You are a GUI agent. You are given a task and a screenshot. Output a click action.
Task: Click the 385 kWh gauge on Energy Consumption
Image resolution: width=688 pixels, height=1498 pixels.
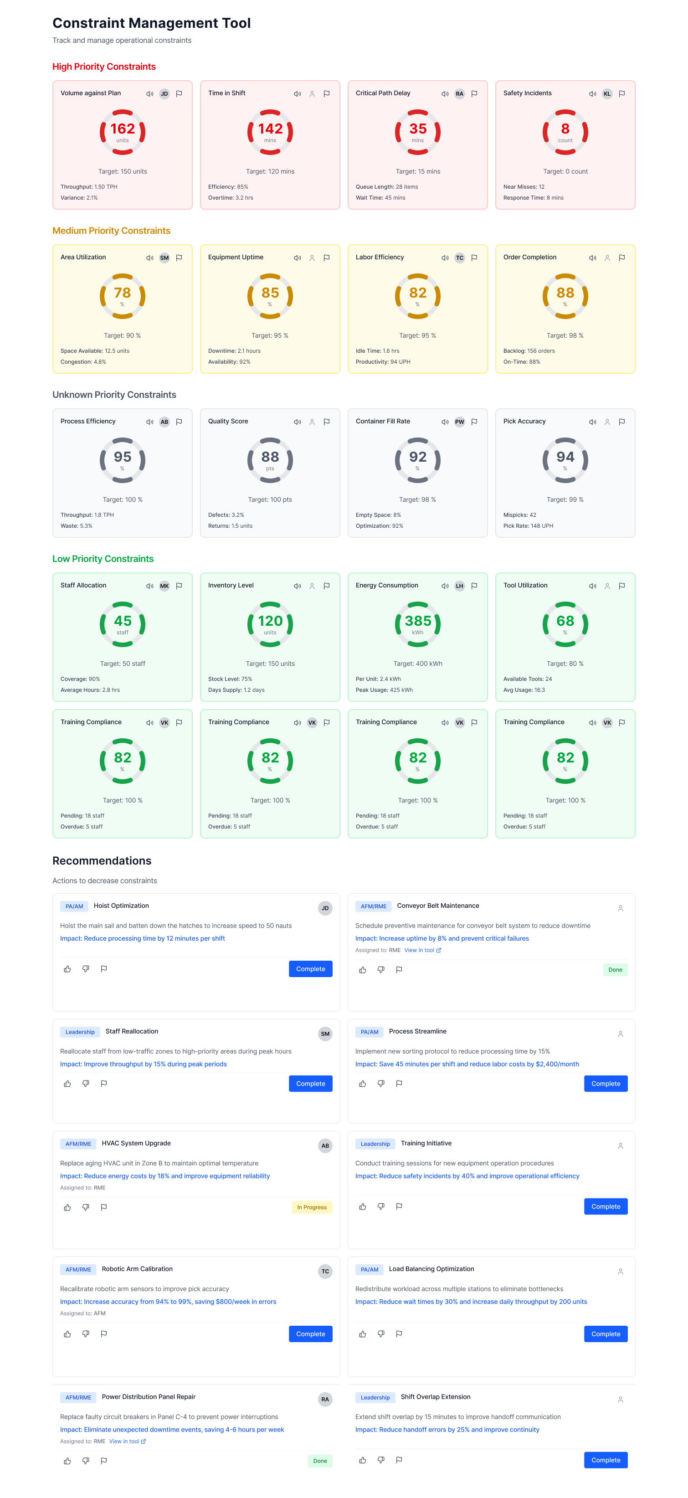417,624
